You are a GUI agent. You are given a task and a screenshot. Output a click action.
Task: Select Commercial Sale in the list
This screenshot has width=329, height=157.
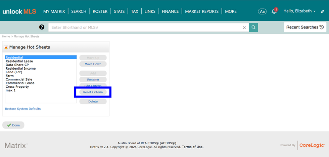click(41, 79)
